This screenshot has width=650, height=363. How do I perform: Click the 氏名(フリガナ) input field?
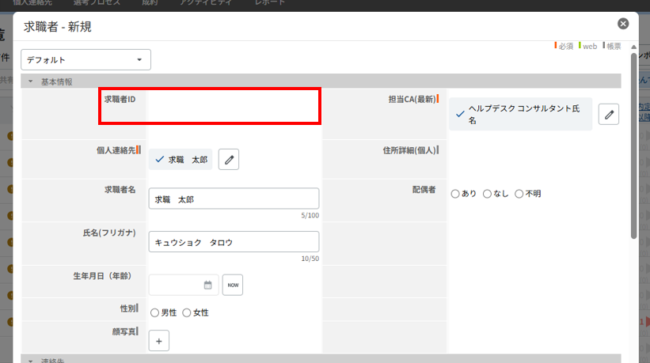234,242
